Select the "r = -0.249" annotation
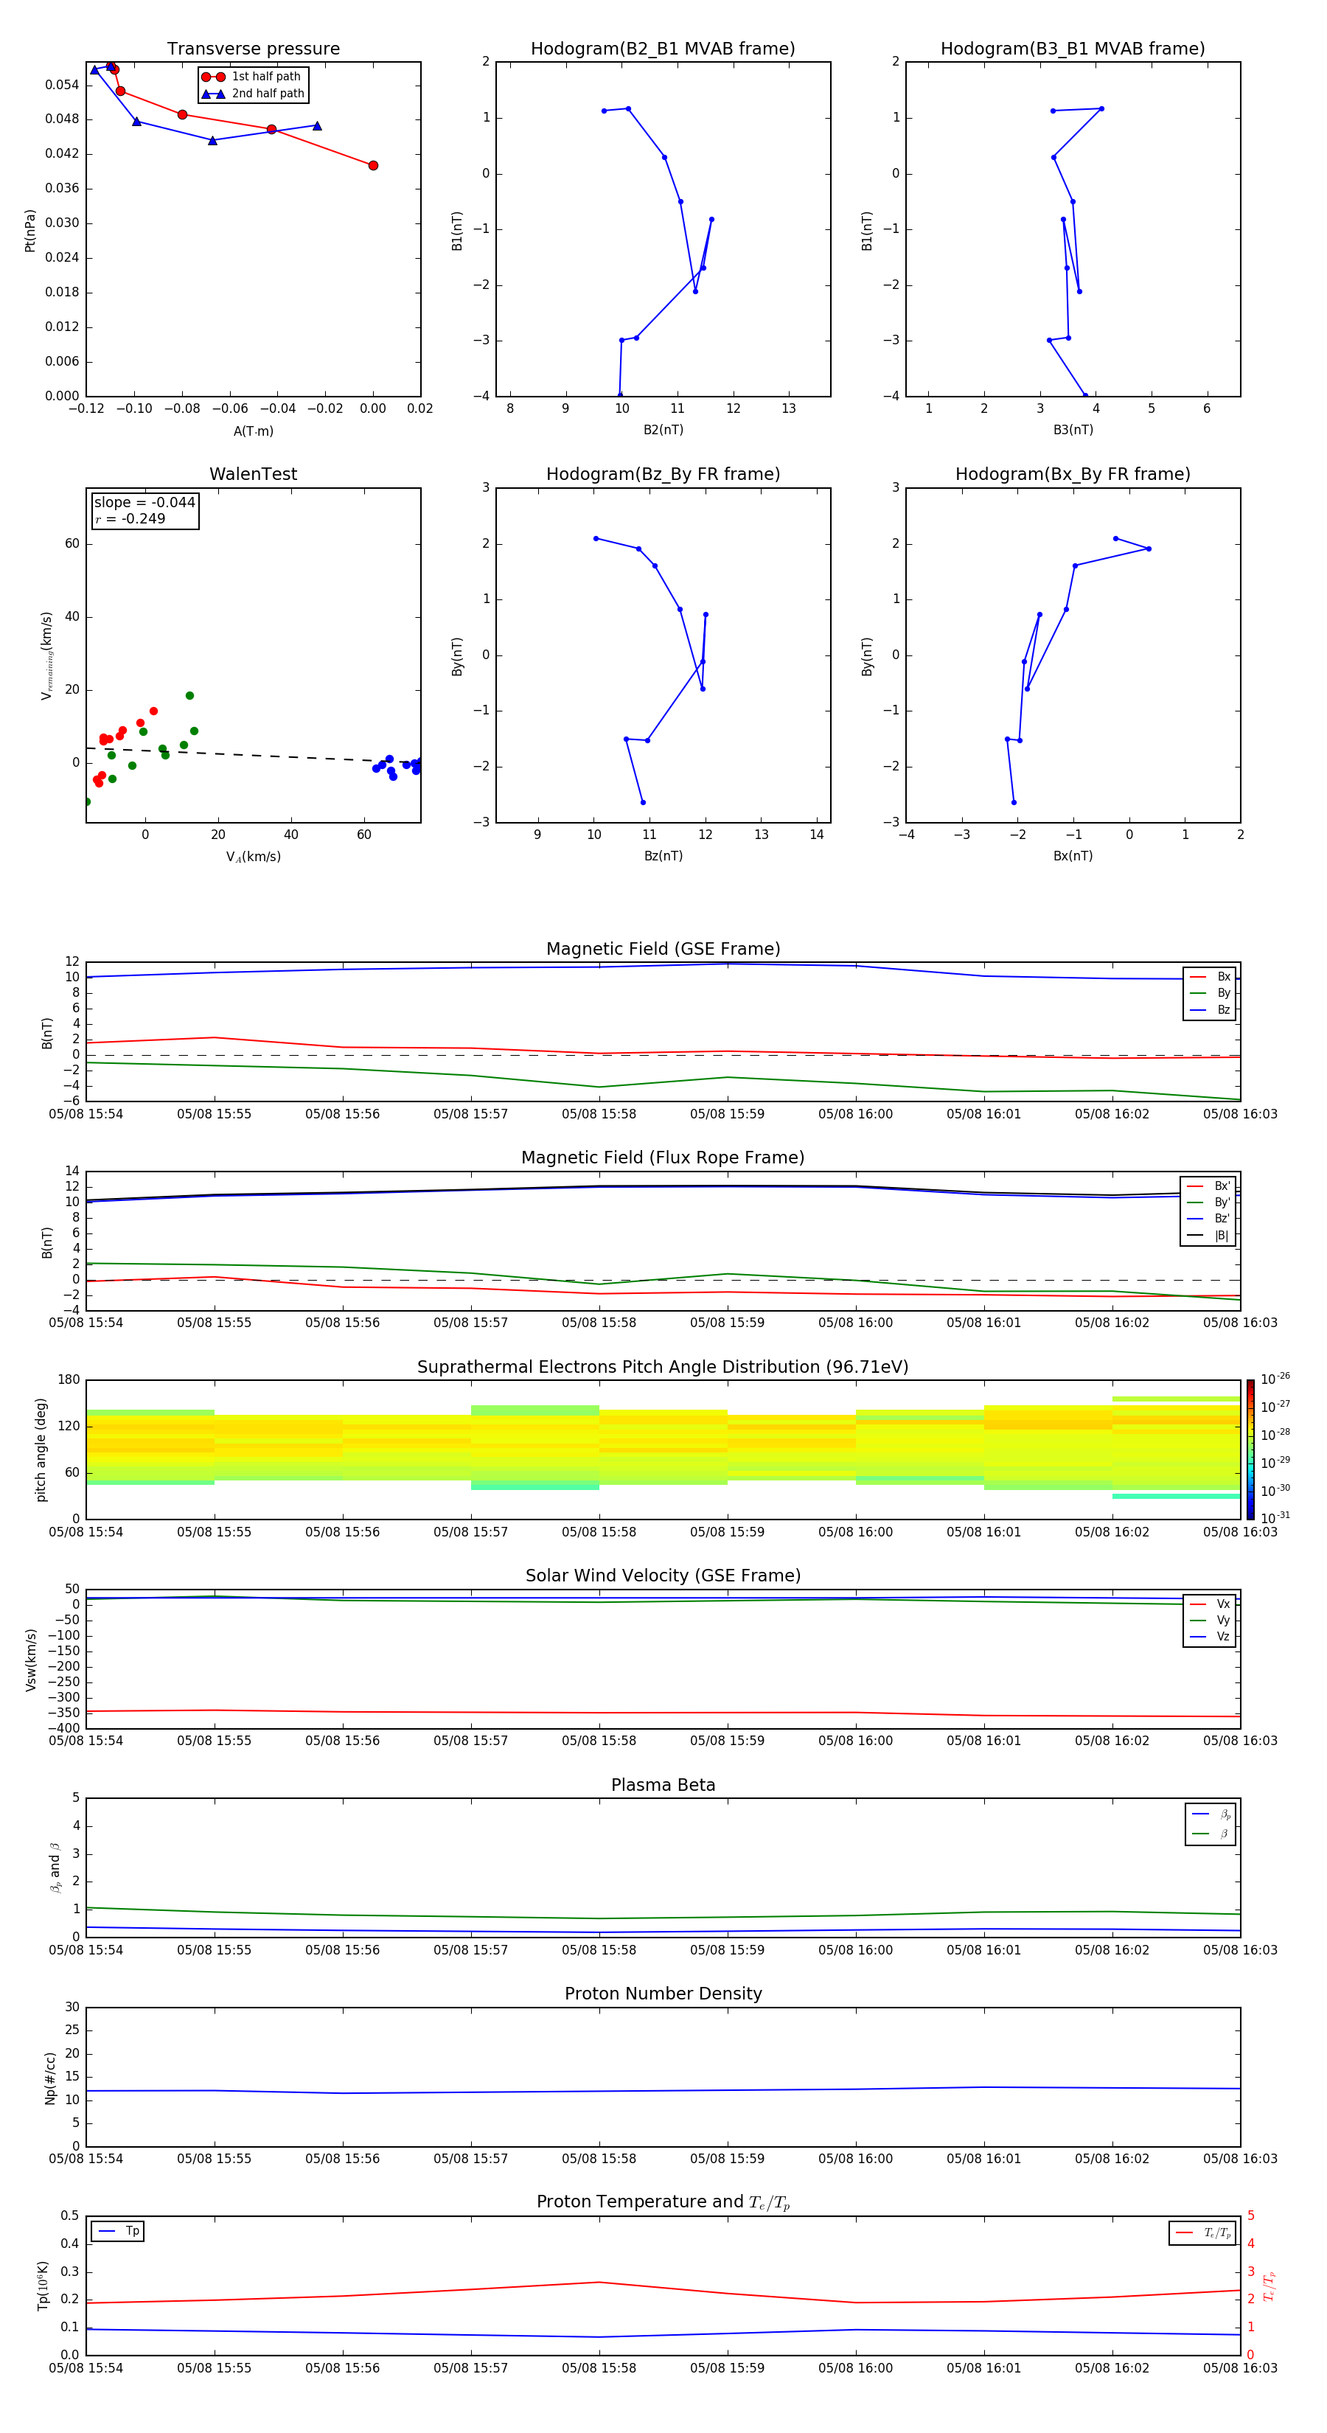 coord(130,518)
